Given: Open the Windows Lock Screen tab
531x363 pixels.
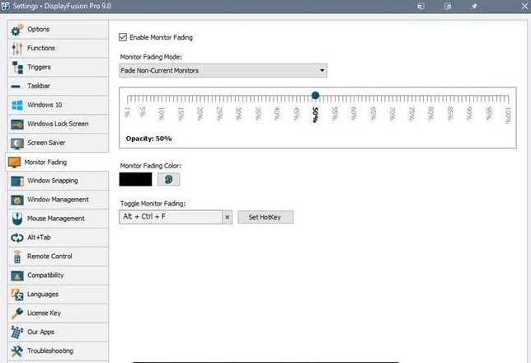Looking at the screenshot, I should click(58, 125).
